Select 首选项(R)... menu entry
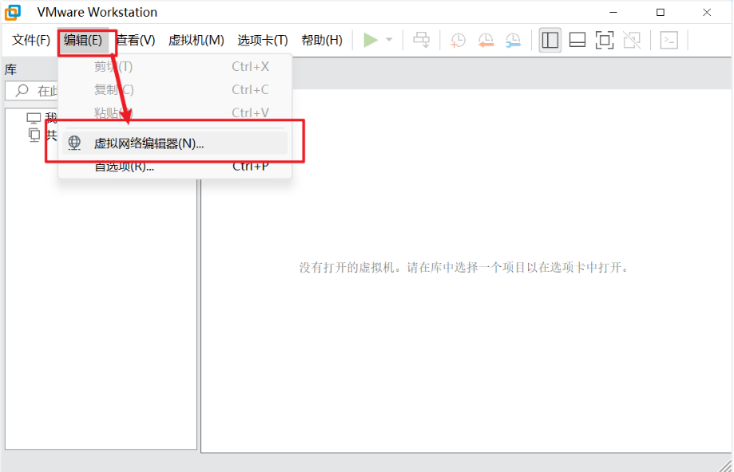 click(x=175, y=167)
